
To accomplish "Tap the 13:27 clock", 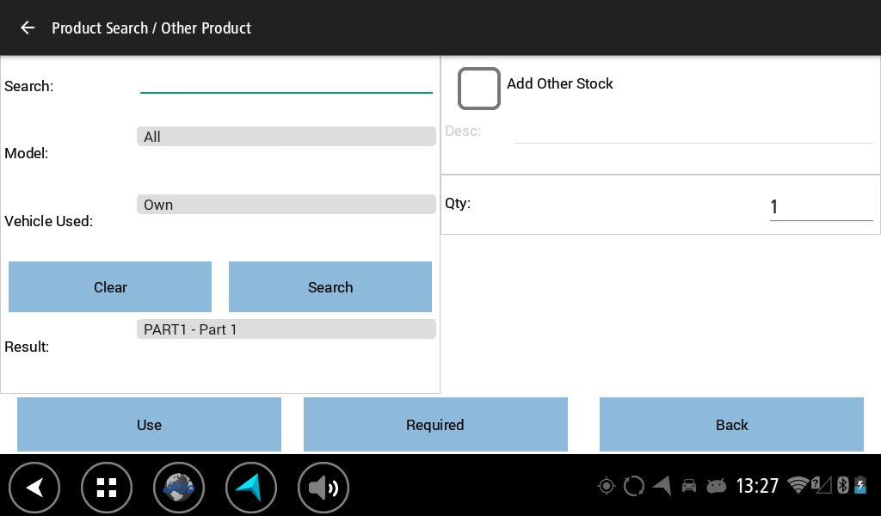I will click(x=757, y=486).
